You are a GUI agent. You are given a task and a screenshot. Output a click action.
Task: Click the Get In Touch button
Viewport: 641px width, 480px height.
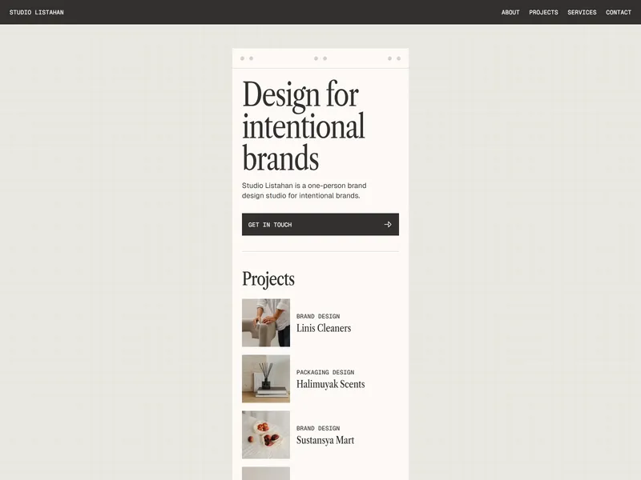click(x=320, y=225)
